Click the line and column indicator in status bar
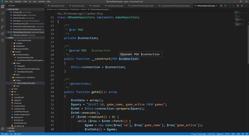The width and height of the screenshot is (249, 140). pyautogui.click(x=211, y=134)
